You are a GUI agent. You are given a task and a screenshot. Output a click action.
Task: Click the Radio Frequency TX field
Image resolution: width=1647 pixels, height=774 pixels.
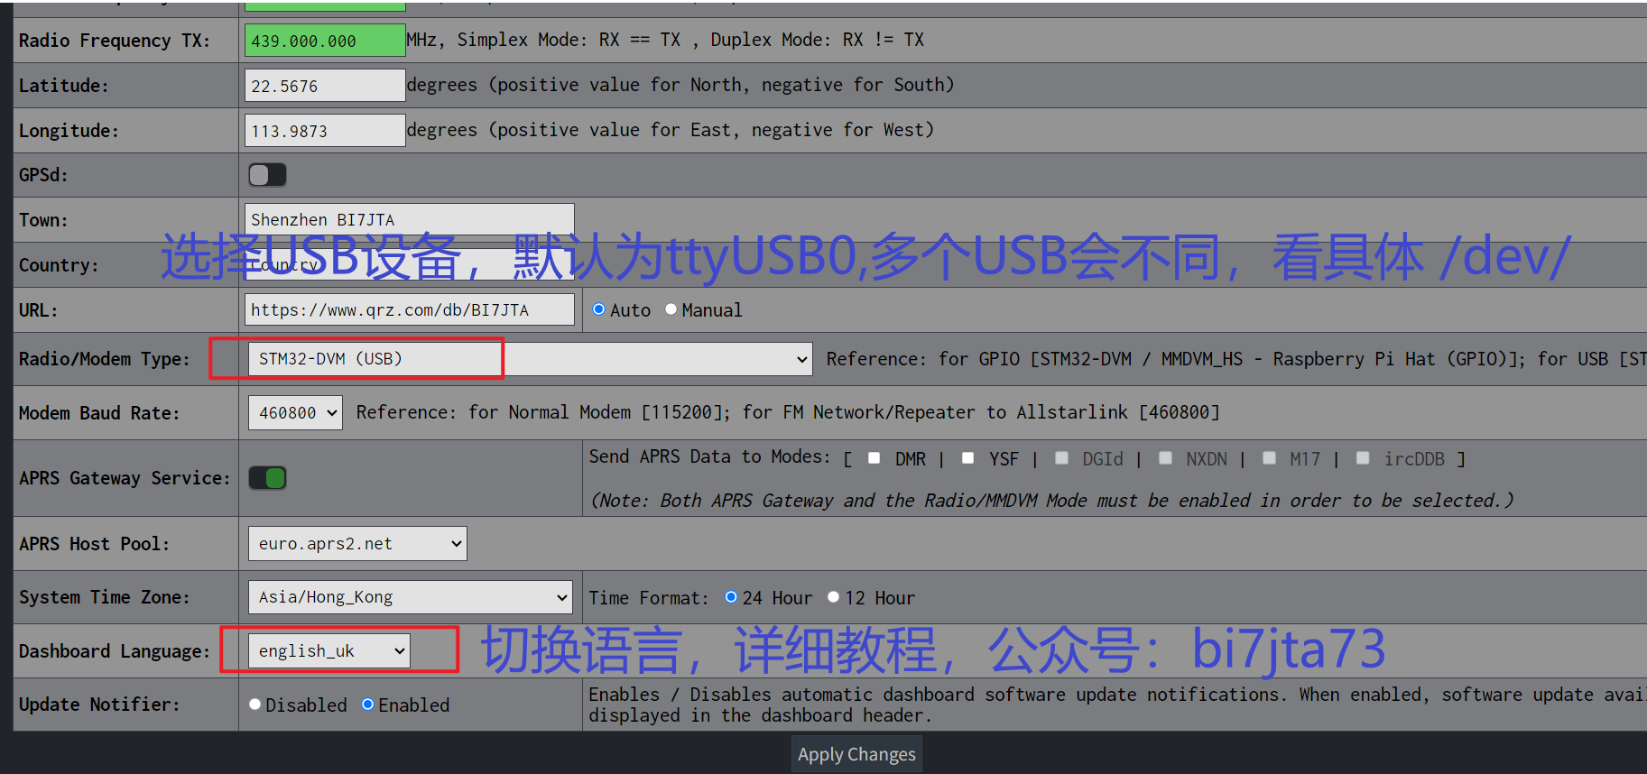pos(324,41)
